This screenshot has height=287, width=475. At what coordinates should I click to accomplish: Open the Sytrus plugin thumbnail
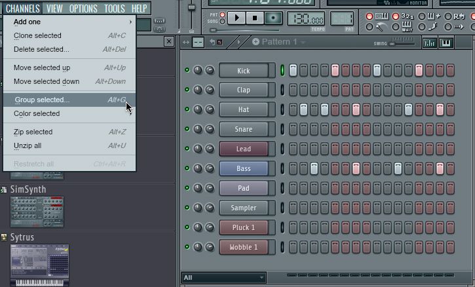[39, 265]
